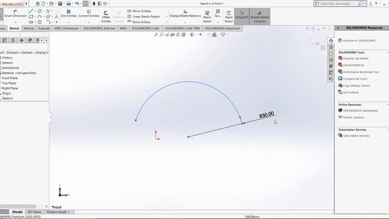The width and height of the screenshot is (389, 219).
Task: Switch to the Markup tab
Action: pyautogui.click(x=29, y=29)
